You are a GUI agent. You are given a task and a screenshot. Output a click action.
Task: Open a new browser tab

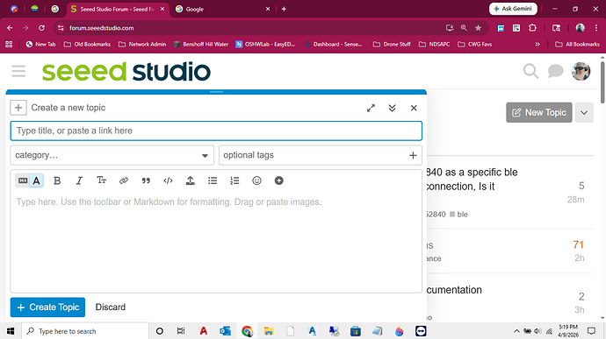click(284, 9)
